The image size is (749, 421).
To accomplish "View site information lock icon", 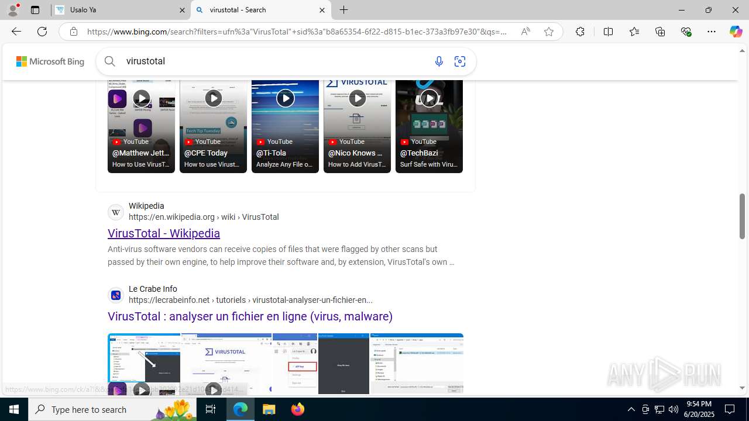I will 73,32.
